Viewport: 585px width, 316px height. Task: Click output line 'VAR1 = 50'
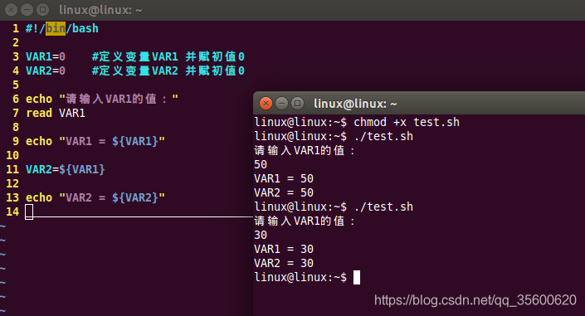(x=284, y=178)
